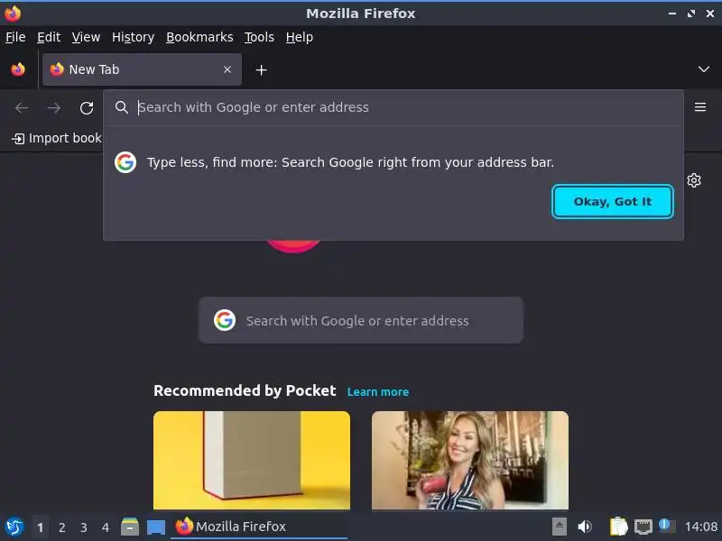The height and width of the screenshot is (541, 722).
Task: Switch to workspace 2 in taskbar
Action: click(61, 527)
